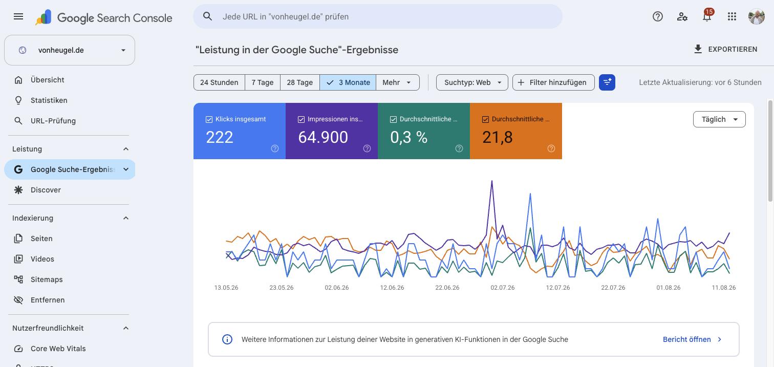Click the export download icon

coord(698,49)
